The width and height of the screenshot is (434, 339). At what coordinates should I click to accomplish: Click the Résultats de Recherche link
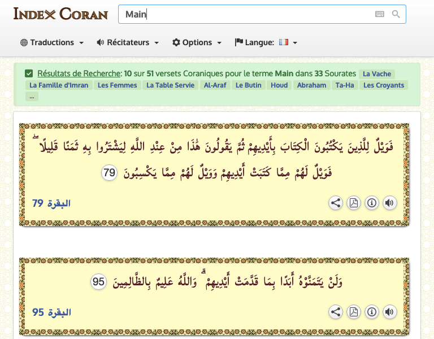coord(79,73)
